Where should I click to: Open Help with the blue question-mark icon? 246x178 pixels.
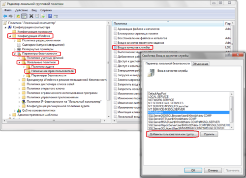[50, 16]
